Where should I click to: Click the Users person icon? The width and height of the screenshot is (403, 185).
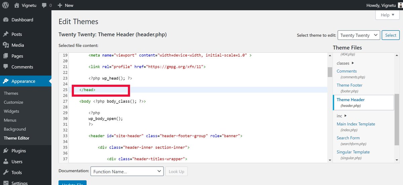(6, 162)
